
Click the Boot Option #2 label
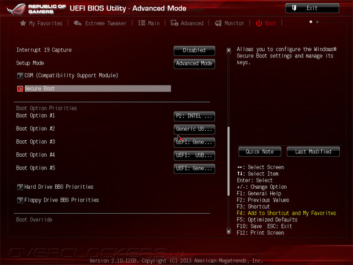tap(35, 129)
